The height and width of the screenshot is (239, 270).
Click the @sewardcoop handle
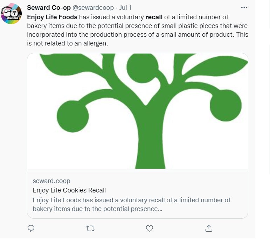[x=93, y=8]
